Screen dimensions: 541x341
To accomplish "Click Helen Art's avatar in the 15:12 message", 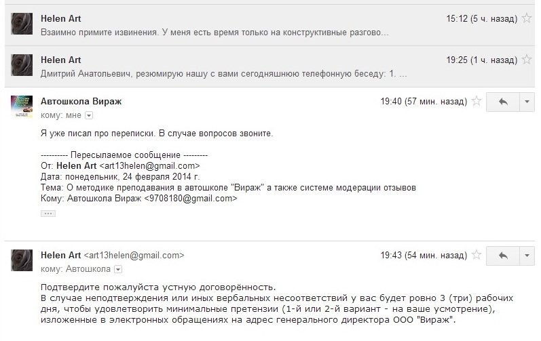I will coord(22,24).
